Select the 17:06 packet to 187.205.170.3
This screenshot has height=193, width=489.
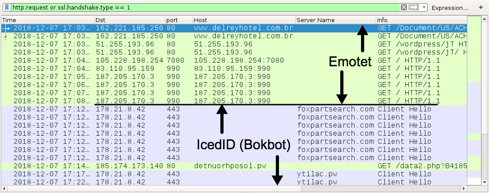pyautogui.click(x=234, y=85)
